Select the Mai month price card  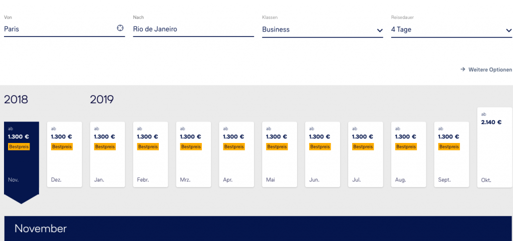pyautogui.click(x=280, y=154)
